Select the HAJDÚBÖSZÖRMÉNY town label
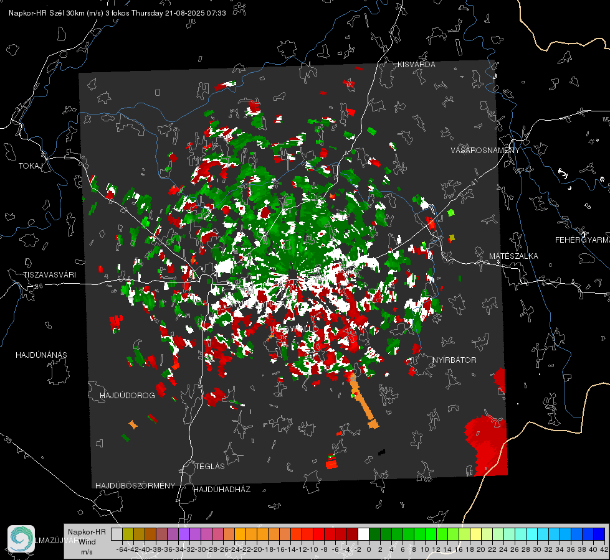 (x=135, y=486)
